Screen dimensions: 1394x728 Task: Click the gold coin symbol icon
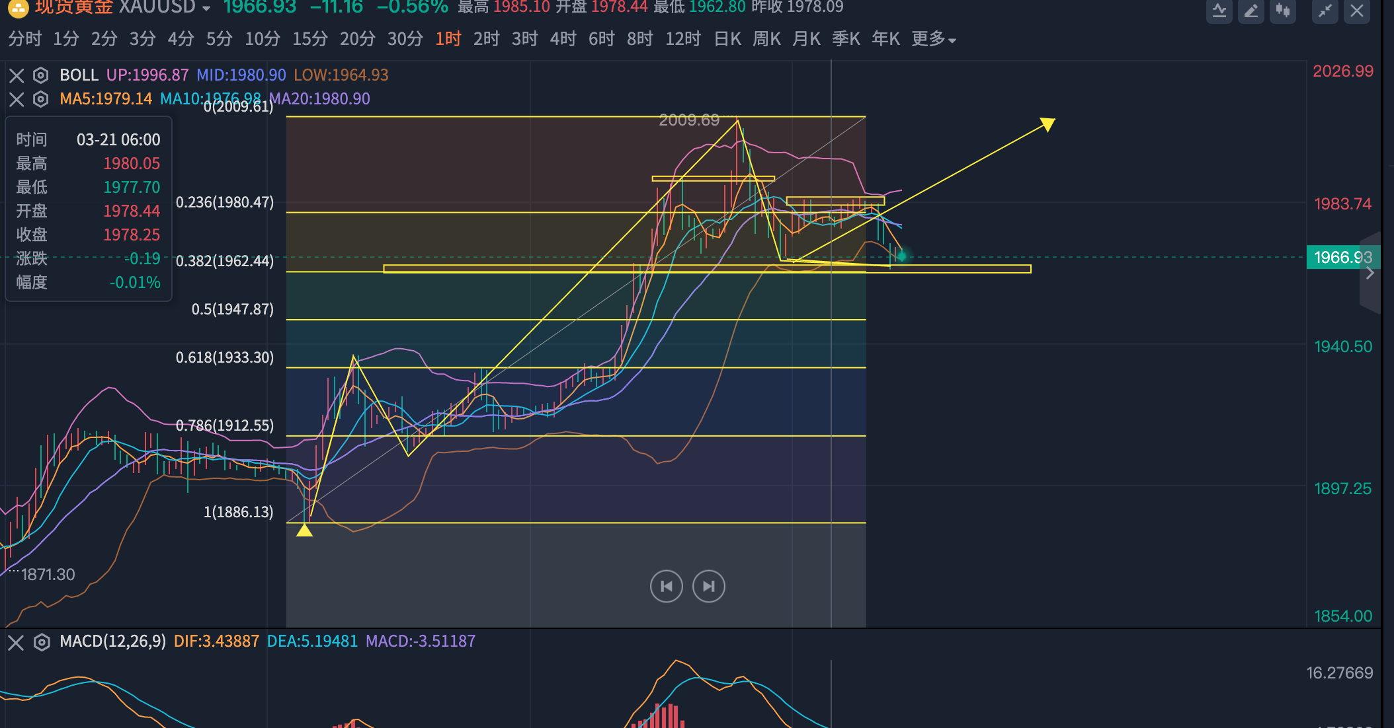18,8
